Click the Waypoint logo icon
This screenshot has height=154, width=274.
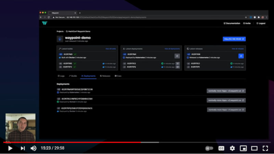pyautogui.click(x=45, y=23)
